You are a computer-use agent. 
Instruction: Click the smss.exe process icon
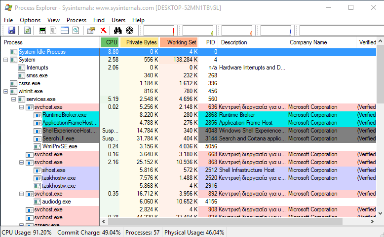(x=22, y=75)
